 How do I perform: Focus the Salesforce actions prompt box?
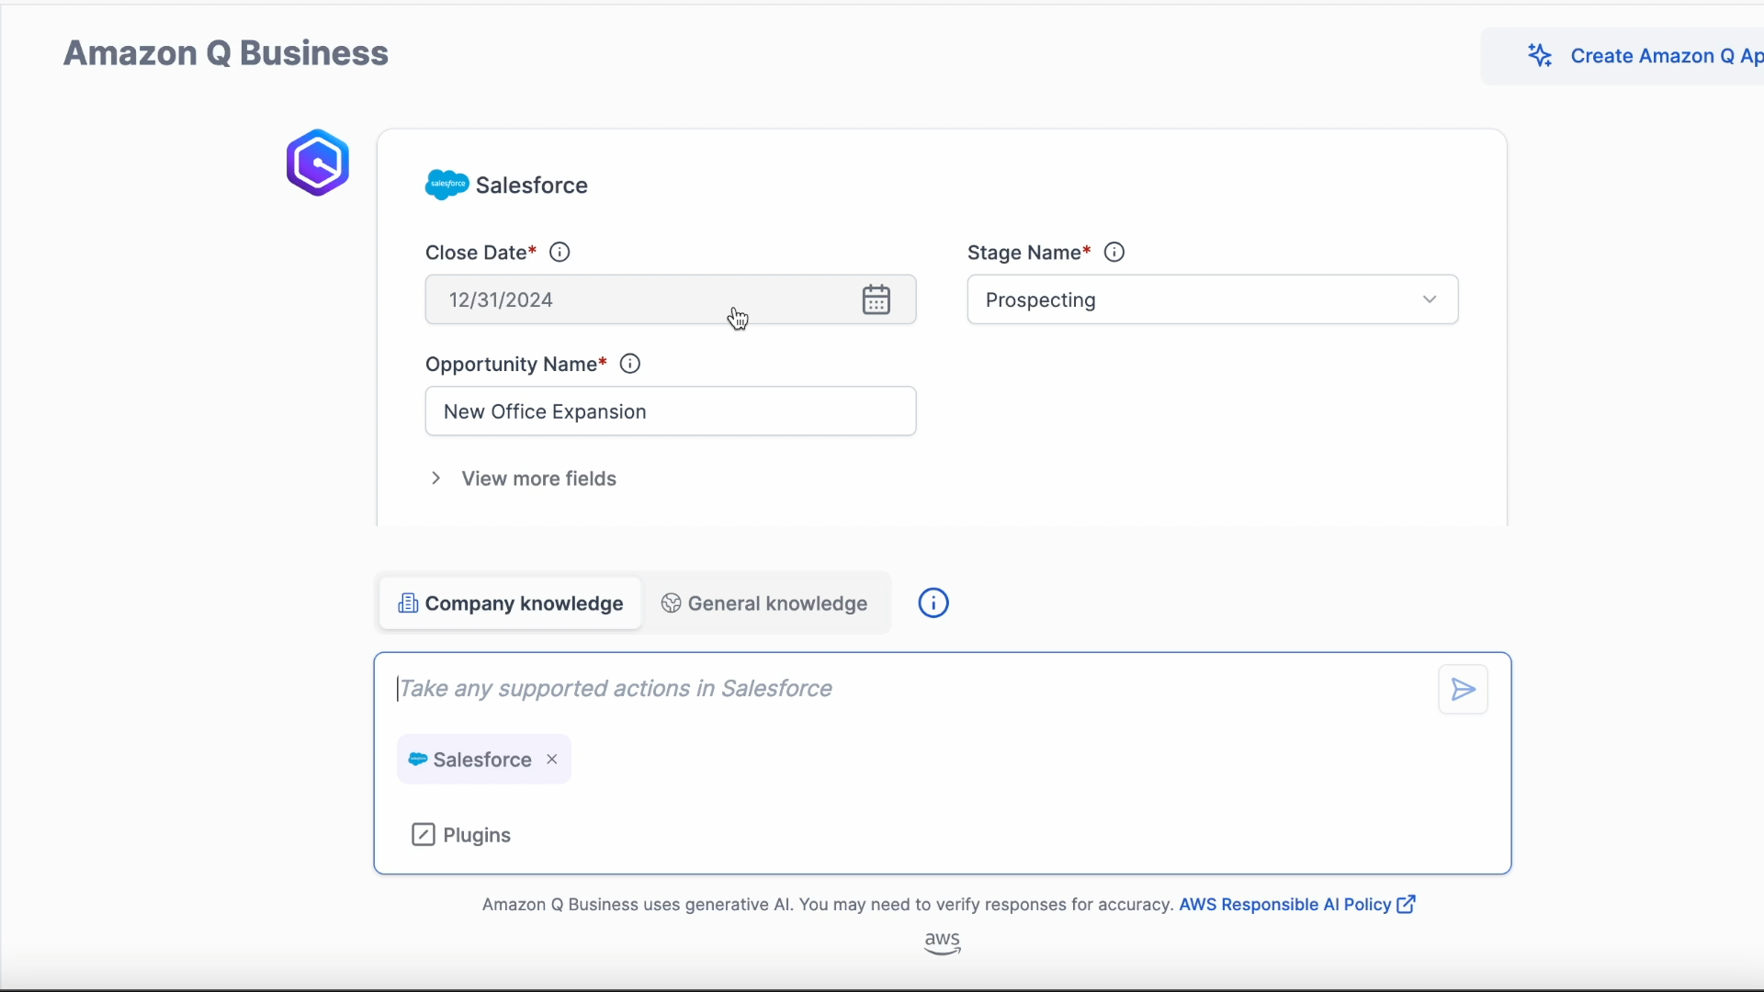pos(910,689)
